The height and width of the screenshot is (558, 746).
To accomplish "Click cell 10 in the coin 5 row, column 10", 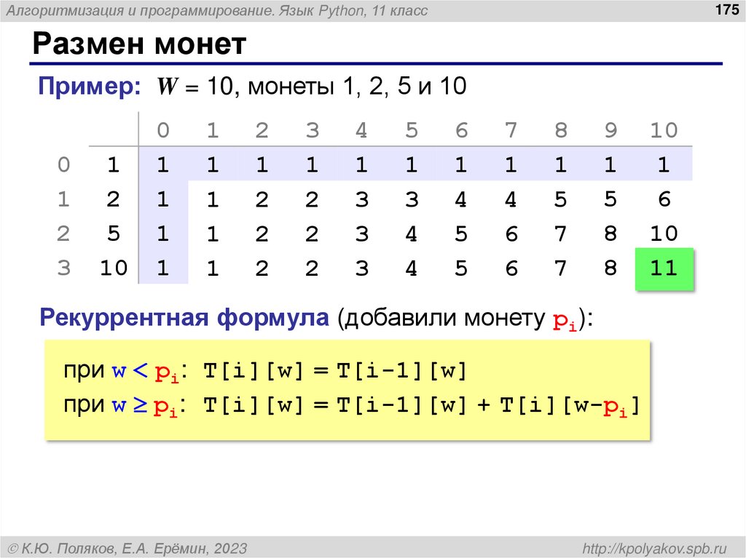I will (664, 234).
